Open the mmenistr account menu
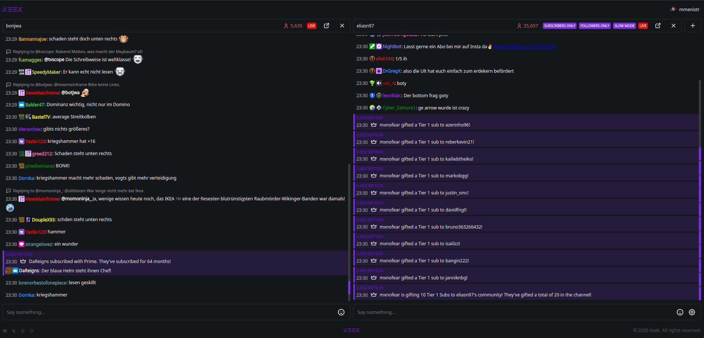 click(685, 9)
